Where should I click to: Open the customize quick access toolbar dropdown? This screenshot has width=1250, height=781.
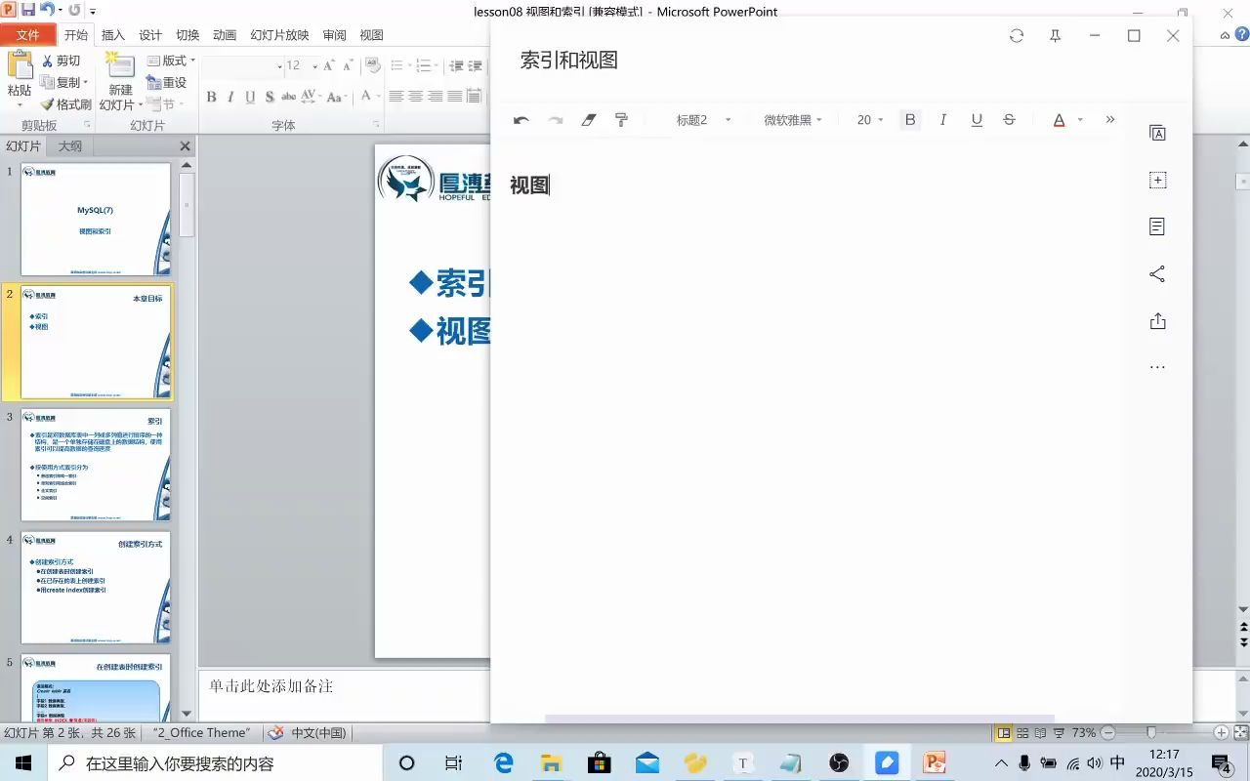(x=93, y=11)
